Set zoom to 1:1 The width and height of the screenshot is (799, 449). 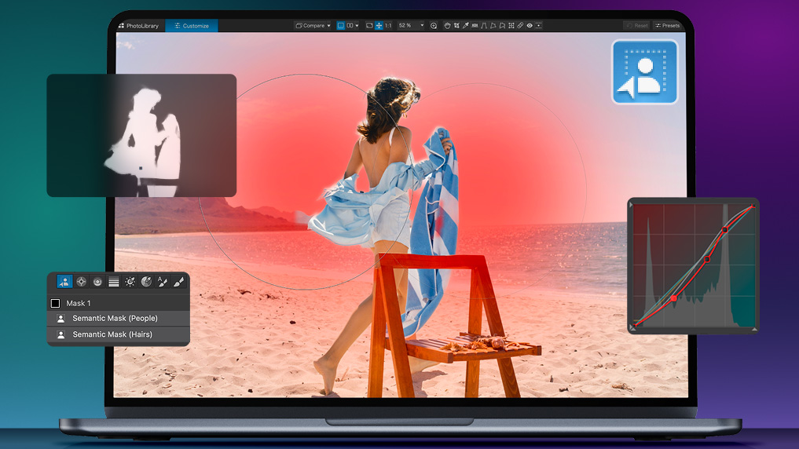coord(388,25)
